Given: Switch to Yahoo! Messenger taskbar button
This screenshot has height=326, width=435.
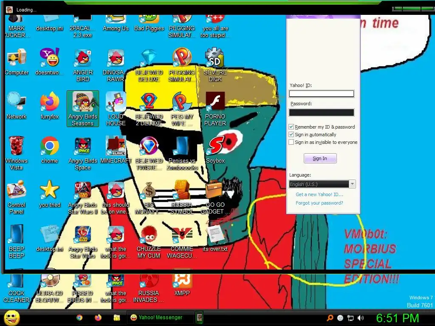Looking at the screenshot, I should (161, 318).
